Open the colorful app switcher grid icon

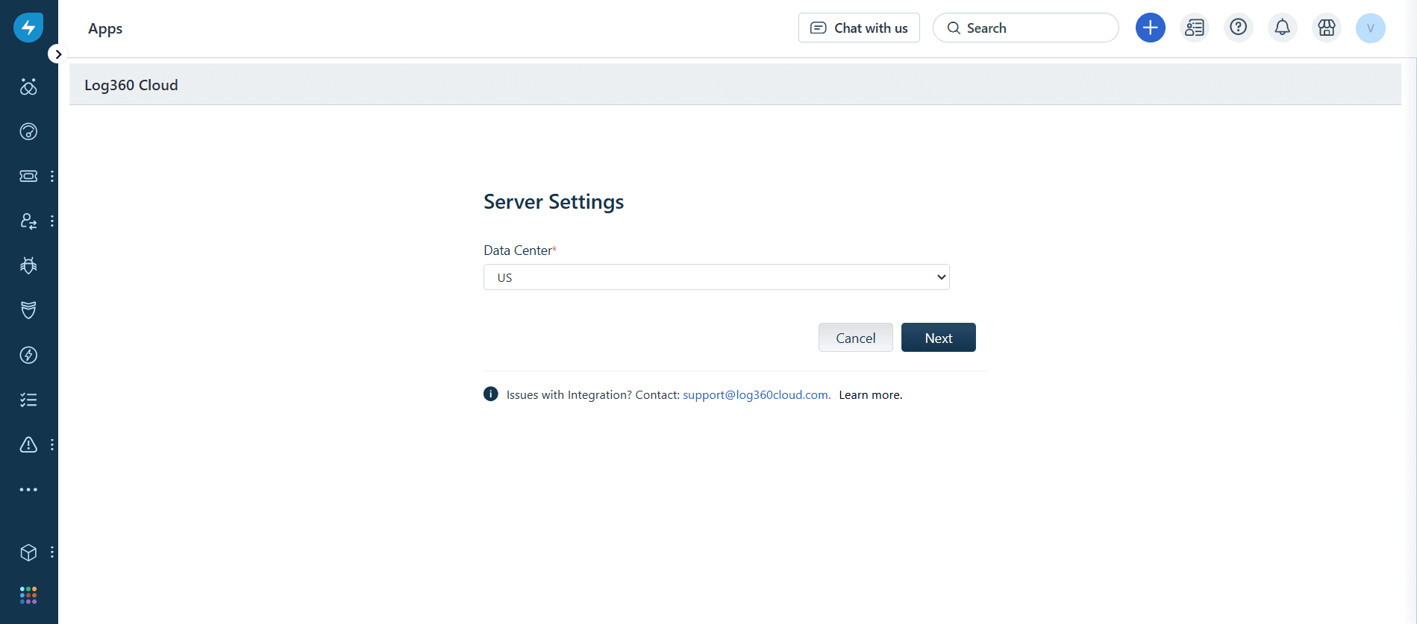tap(28, 595)
